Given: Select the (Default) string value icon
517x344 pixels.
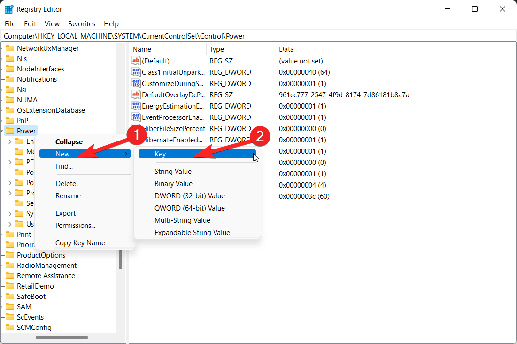Looking at the screenshot, I should tap(136, 61).
